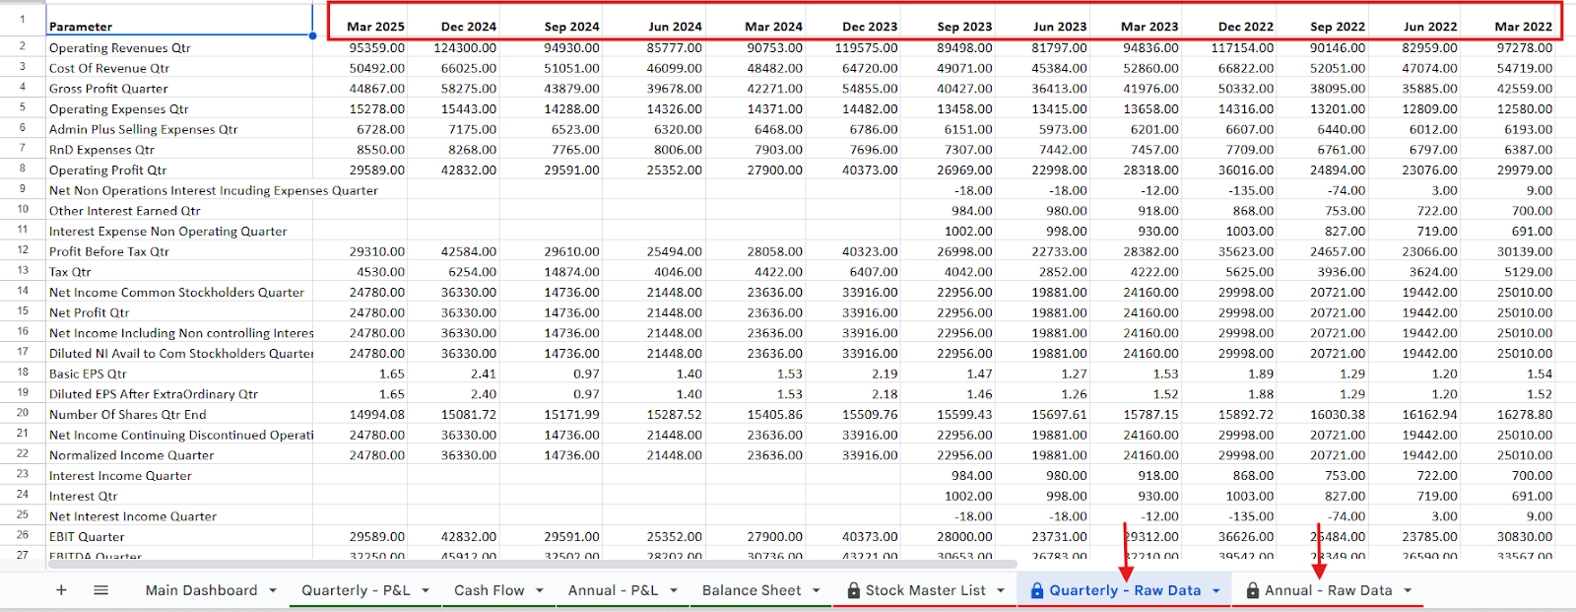Select the Operating Revenues Qtr cell
Viewport: 1576px width, 612px height.
[x=179, y=47]
